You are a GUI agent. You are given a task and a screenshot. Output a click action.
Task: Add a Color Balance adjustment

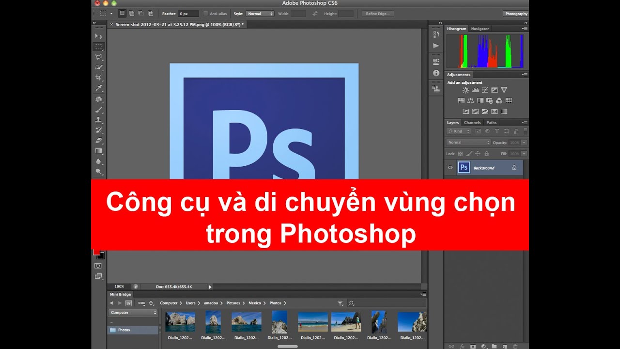[x=471, y=101]
